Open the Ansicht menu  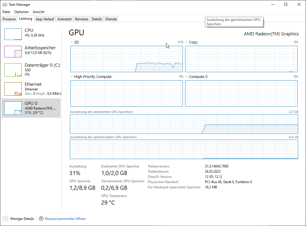click(39, 12)
